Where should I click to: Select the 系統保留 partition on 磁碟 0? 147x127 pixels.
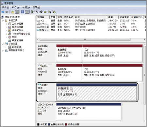[x=69, y=53]
